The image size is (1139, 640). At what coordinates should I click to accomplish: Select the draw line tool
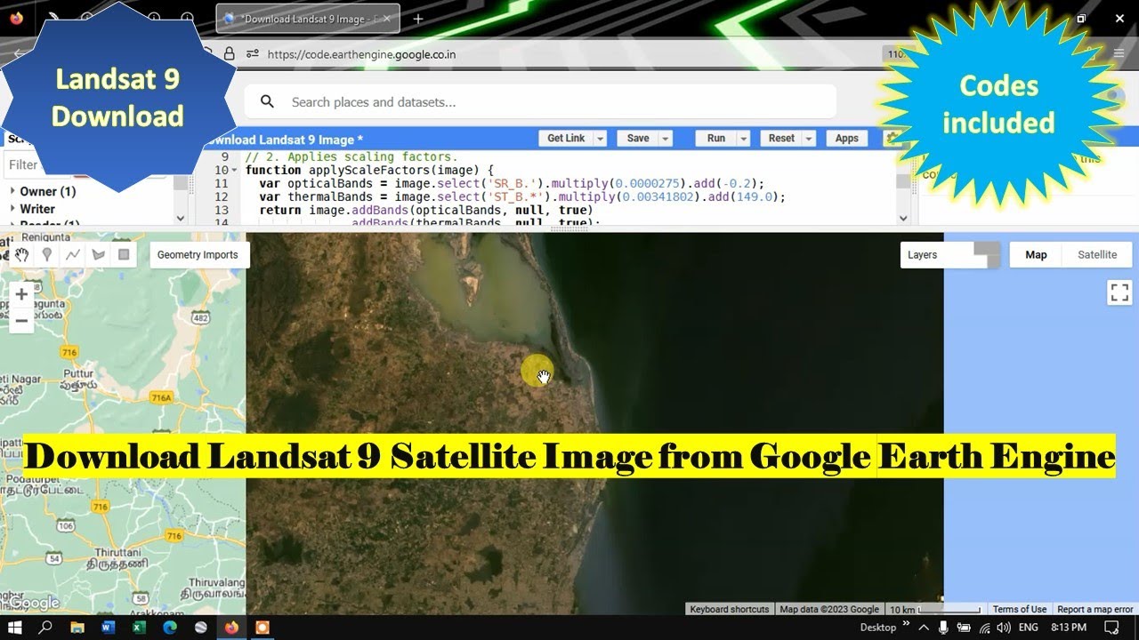pyautogui.click(x=73, y=255)
